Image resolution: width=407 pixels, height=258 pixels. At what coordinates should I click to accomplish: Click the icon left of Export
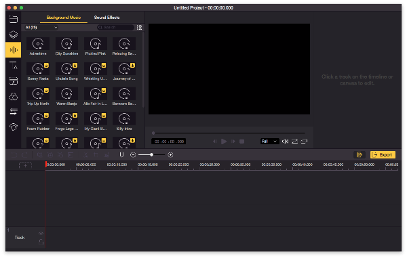tap(360, 154)
